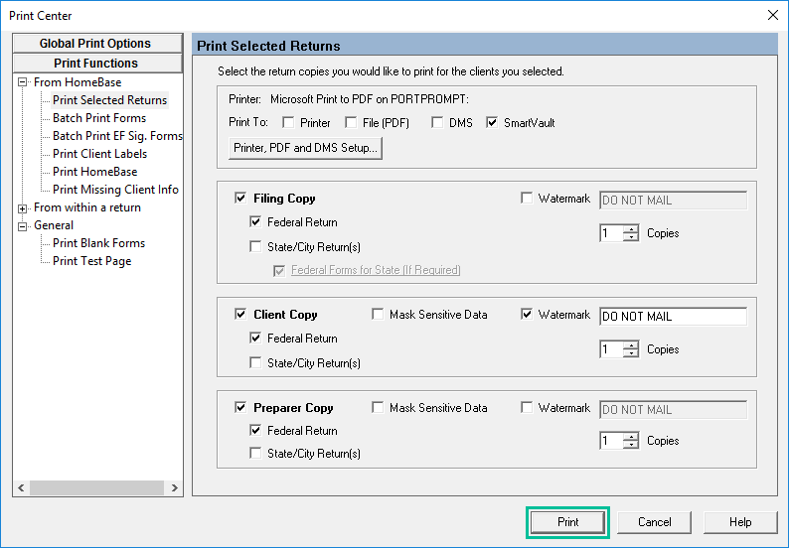Image resolution: width=789 pixels, height=548 pixels.
Task: Uncheck the Client Copy checkbox
Action: pyautogui.click(x=240, y=315)
